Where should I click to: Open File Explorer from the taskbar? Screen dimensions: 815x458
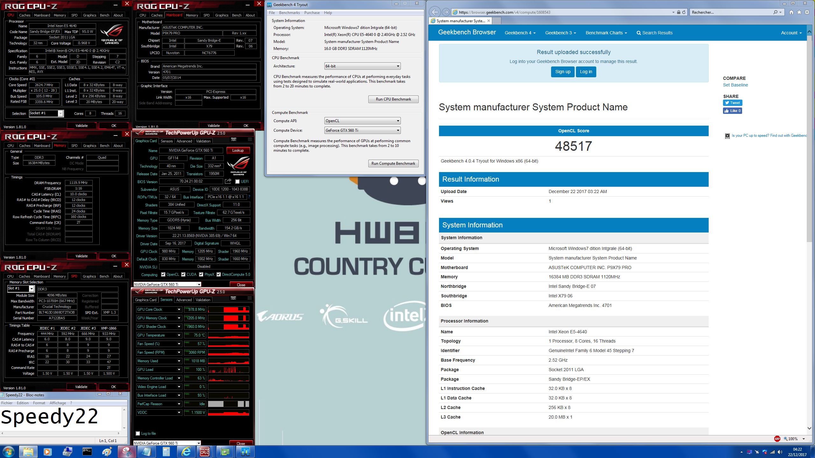tap(28, 452)
